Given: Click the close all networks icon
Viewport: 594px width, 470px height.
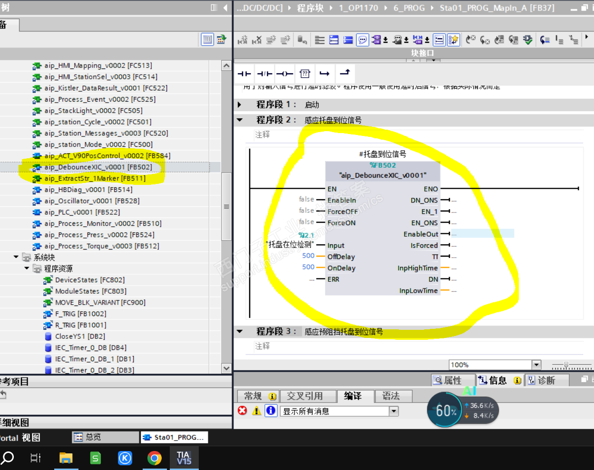Looking at the screenshot, I should tap(348, 40).
